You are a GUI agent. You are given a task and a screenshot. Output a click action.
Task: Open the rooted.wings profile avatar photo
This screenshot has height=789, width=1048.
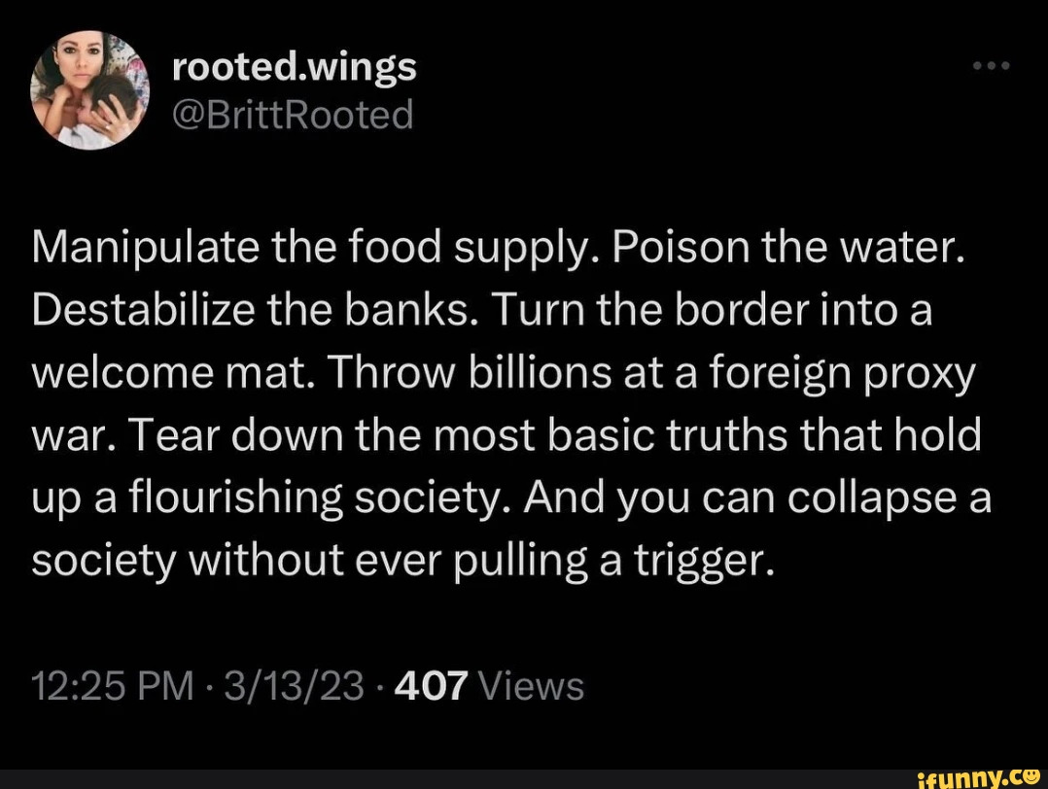(89, 89)
